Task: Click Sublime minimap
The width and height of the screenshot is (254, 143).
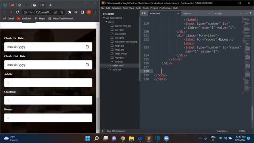Action: coord(246,55)
